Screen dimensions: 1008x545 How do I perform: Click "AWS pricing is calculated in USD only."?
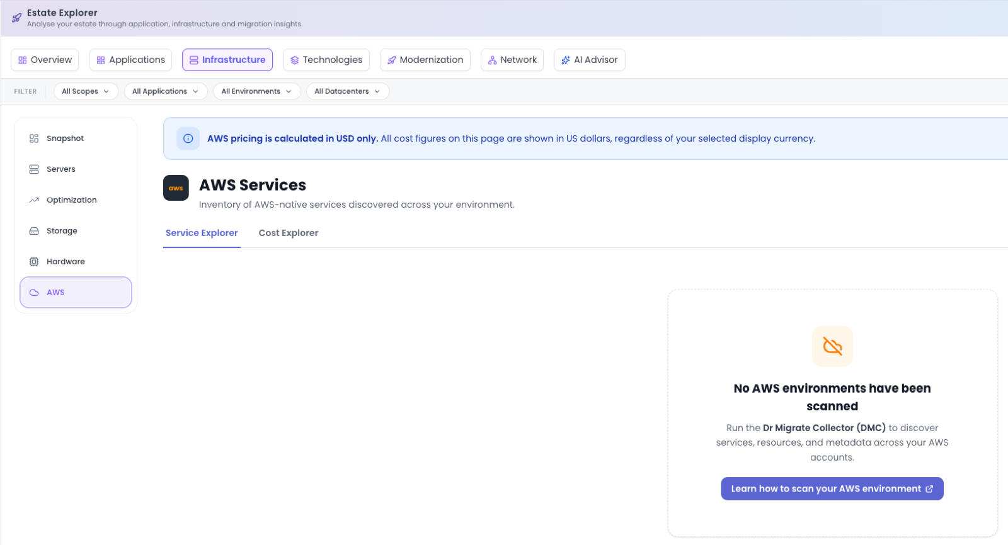[293, 138]
